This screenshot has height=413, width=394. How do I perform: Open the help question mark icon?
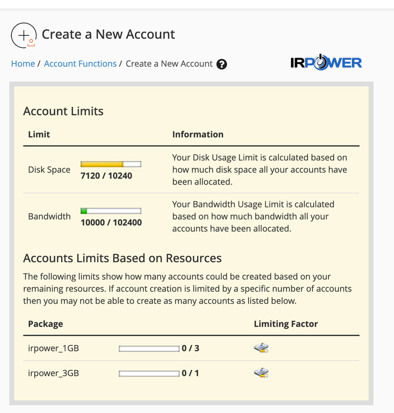(222, 64)
